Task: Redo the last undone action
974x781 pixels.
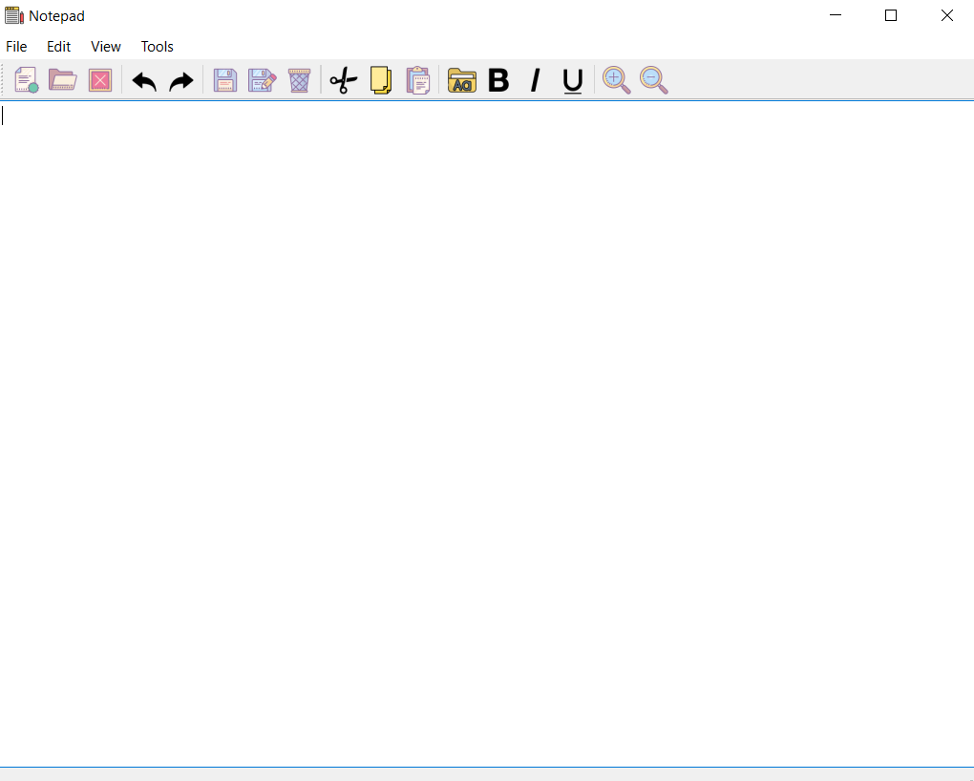Action: pos(181,80)
